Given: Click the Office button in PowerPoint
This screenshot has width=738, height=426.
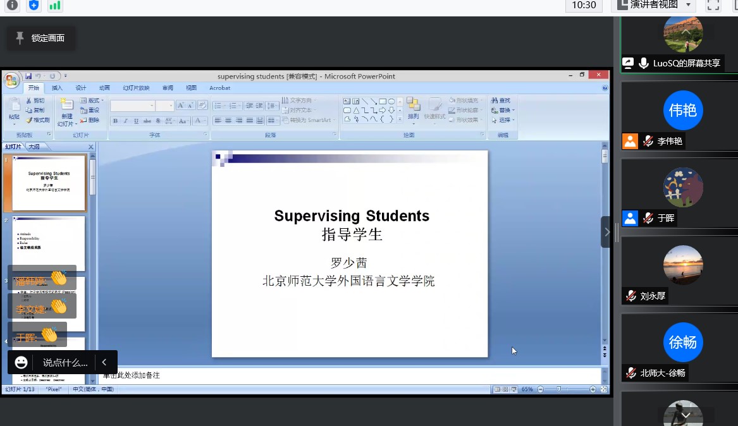Looking at the screenshot, I should pyautogui.click(x=11, y=80).
